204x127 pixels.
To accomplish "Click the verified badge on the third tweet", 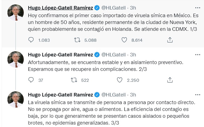I will click(x=97, y=95).
